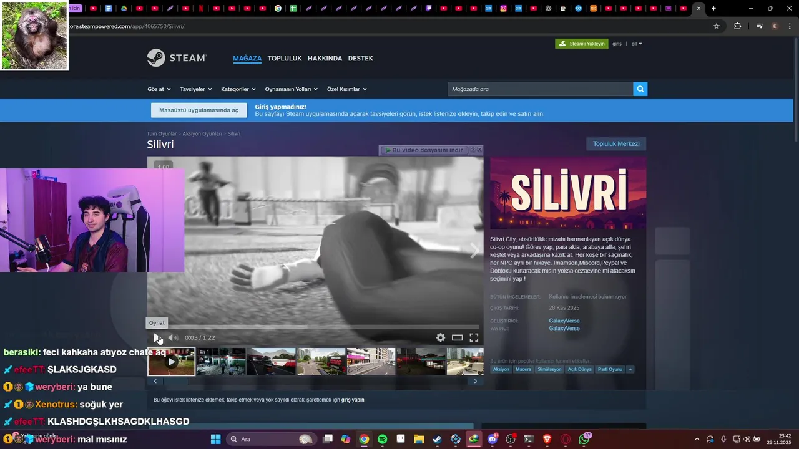799x449 pixels.
Task: Open the dil language dropdown
Action: tap(637, 44)
